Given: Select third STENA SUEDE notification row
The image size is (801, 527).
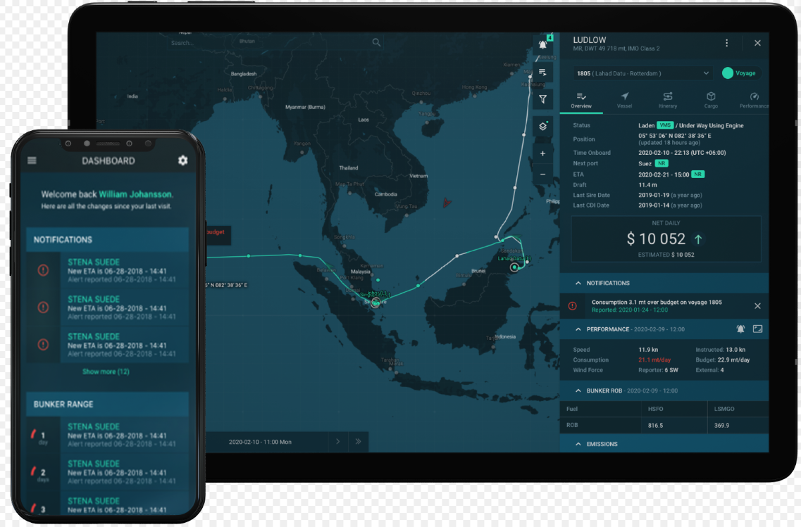Looking at the screenshot, I should [x=108, y=345].
